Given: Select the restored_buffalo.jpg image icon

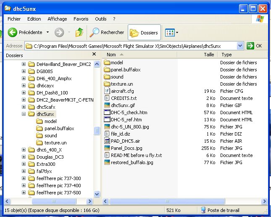Looking at the screenshot, I should [107, 162].
